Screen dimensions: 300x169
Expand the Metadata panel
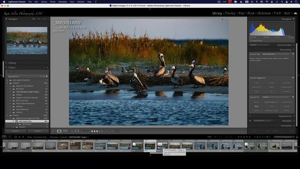tap(294, 121)
